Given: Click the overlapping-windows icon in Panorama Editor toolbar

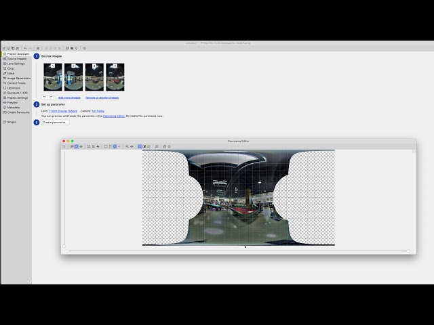Looking at the screenshot, I should point(165,146).
